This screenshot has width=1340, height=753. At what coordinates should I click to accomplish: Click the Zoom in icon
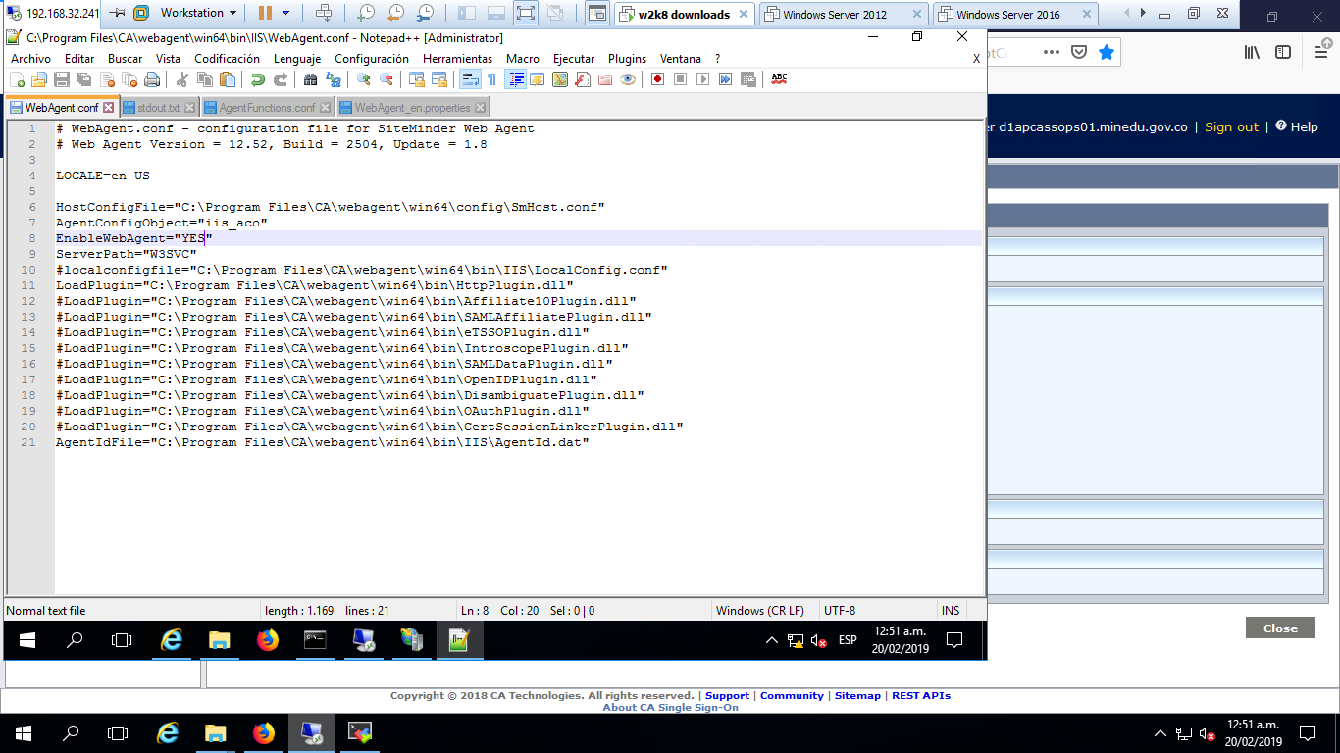coord(363,79)
